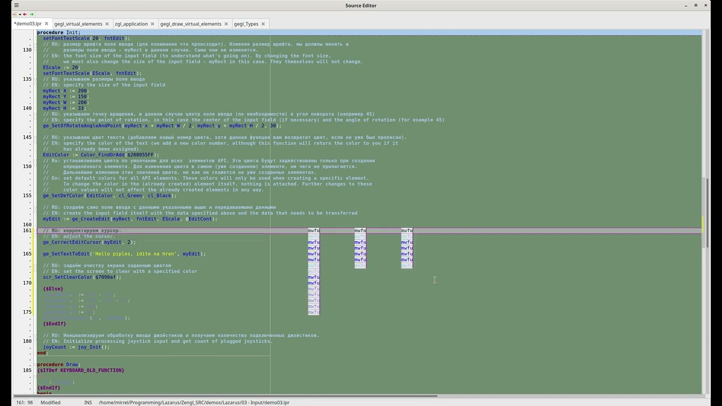
Task: Click the 'myRect.W := 200;' line
Action: click(67, 103)
